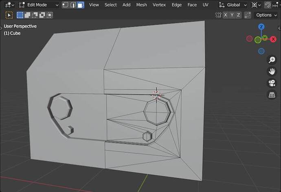Click the 3D cursor in viewport

(156, 95)
